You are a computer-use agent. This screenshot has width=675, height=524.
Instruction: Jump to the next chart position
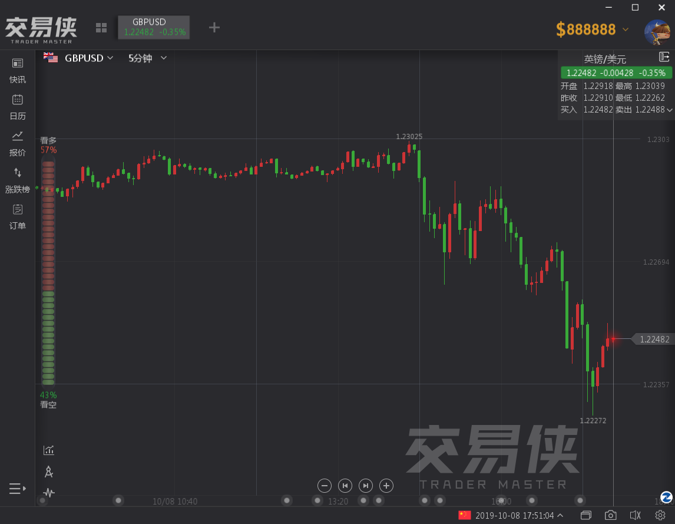[366, 486]
